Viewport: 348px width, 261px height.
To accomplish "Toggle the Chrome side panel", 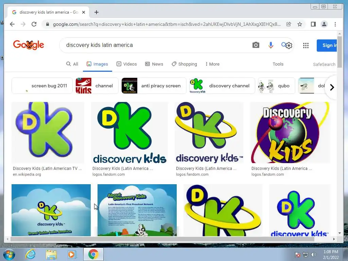I will point(313,24).
